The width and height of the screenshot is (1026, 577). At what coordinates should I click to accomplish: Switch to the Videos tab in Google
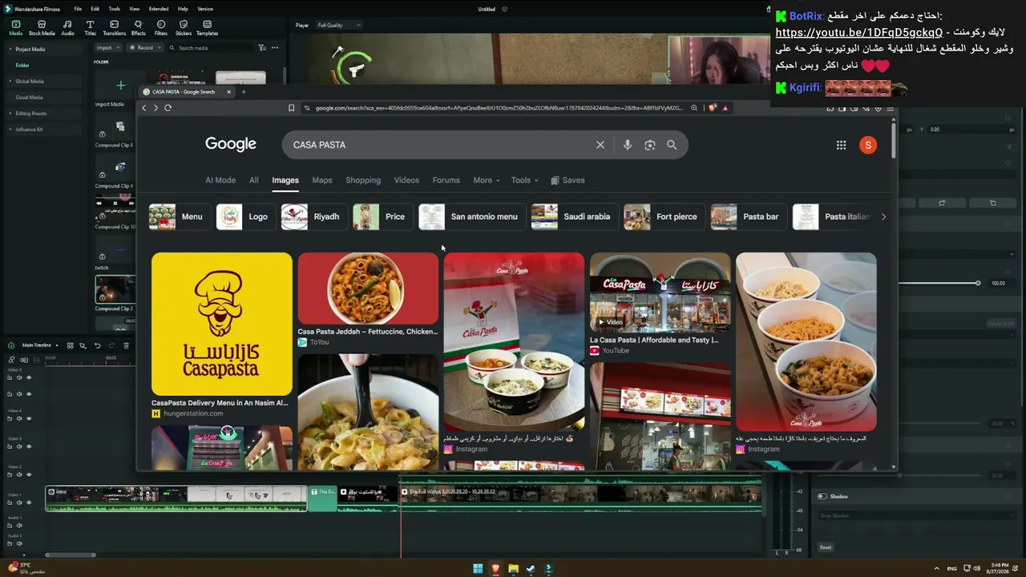coord(406,180)
